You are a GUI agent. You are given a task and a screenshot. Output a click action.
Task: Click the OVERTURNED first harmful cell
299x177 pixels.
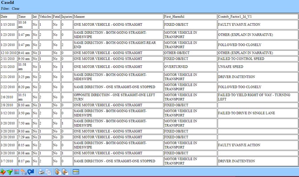[x=190, y=67]
